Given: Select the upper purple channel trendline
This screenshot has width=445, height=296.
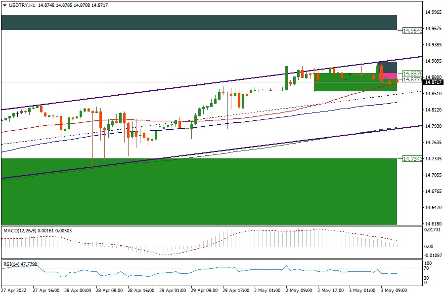Looking at the screenshot, I should [x=148, y=91].
